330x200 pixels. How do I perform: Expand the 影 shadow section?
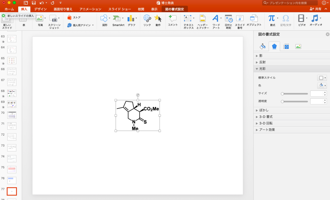tap(260, 55)
